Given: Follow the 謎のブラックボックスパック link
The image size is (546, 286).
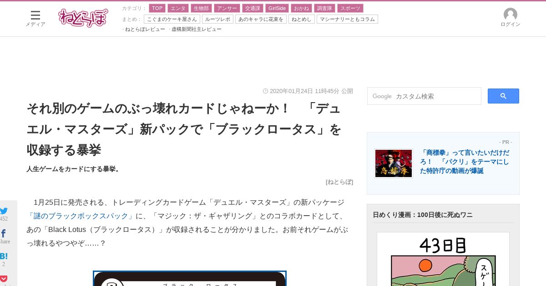Looking at the screenshot, I should pyautogui.click(x=81, y=216).
